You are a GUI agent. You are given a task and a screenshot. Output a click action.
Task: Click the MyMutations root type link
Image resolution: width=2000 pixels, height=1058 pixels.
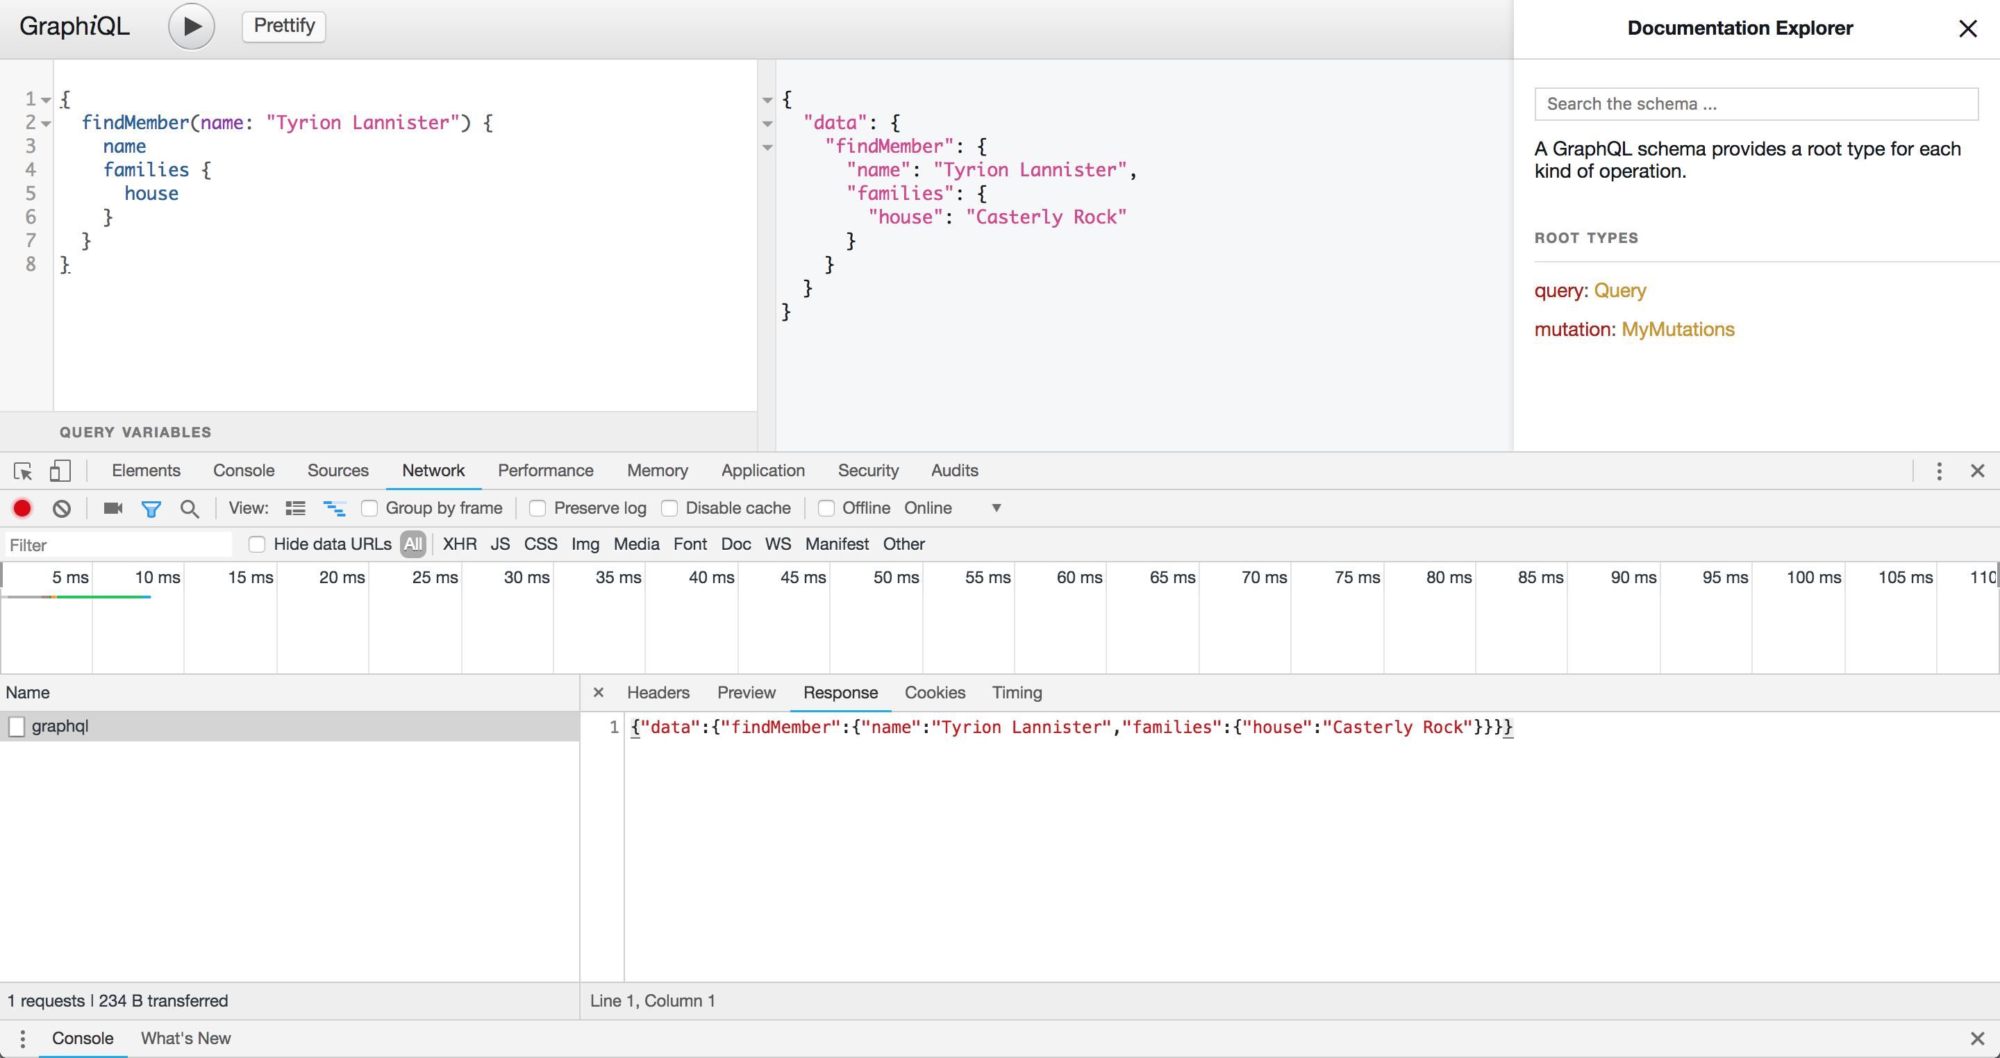tap(1677, 329)
